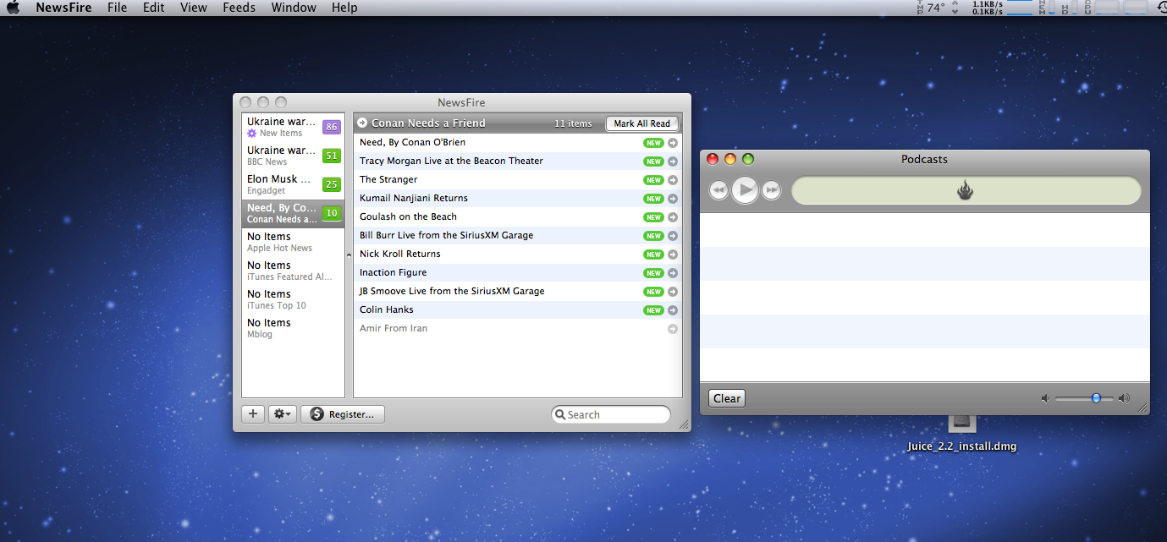1167x542 pixels.
Task: Collapse the feed list with the divider arrow
Action: 349,255
